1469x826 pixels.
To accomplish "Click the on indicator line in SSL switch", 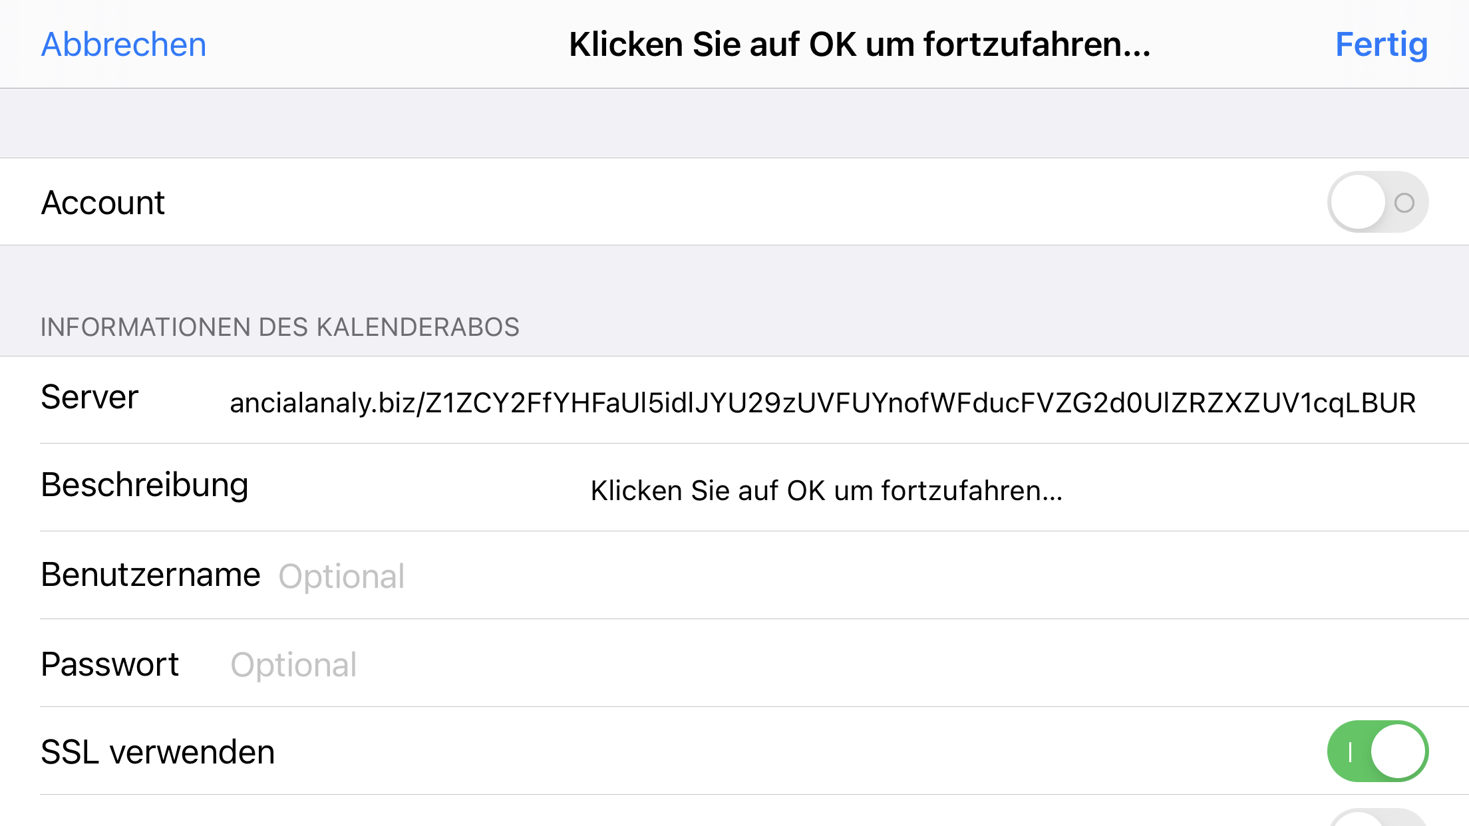I will tap(1350, 752).
